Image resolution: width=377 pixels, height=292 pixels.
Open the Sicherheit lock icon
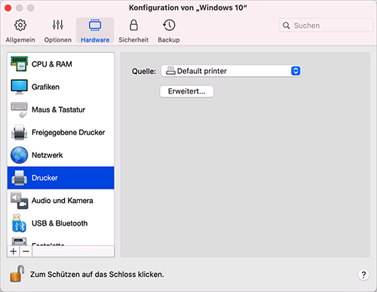(133, 25)
